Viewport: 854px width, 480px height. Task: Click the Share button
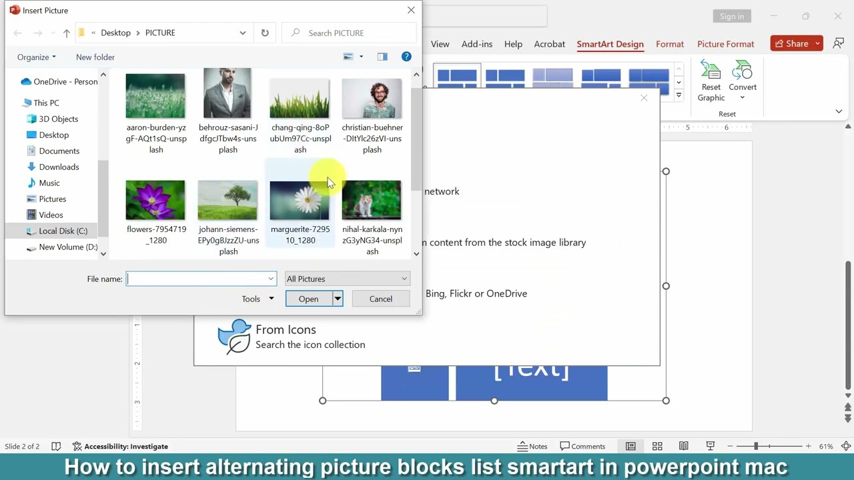[791, 43]
